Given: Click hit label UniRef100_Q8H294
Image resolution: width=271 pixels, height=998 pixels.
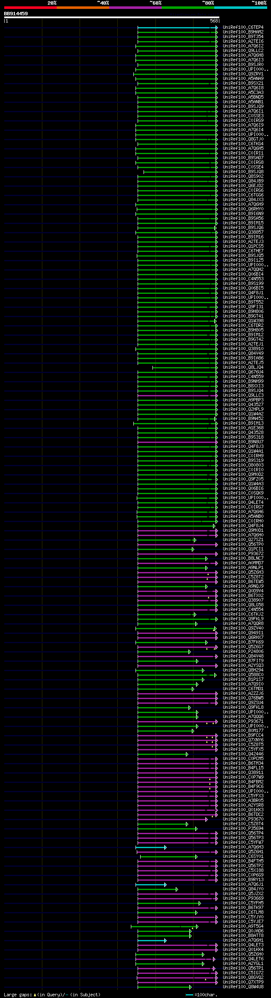Looking at the screenshot, I should [x=243, y=670].
